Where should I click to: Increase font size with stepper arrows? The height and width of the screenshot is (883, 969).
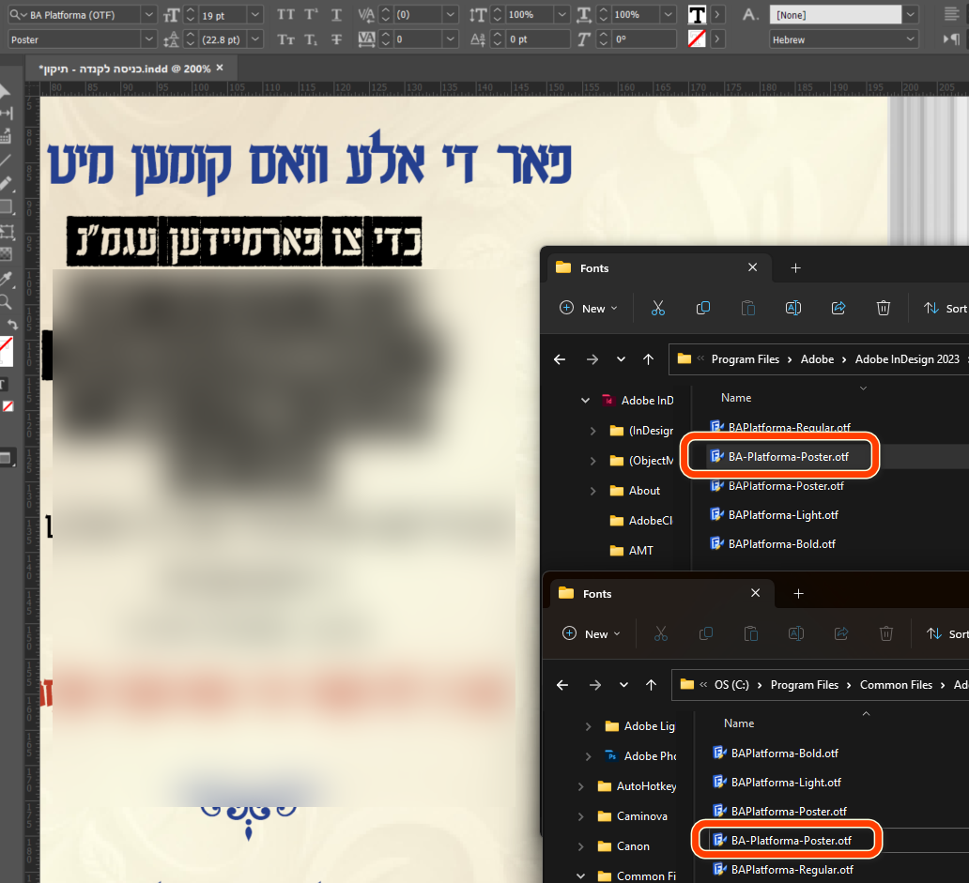(191, 10)
